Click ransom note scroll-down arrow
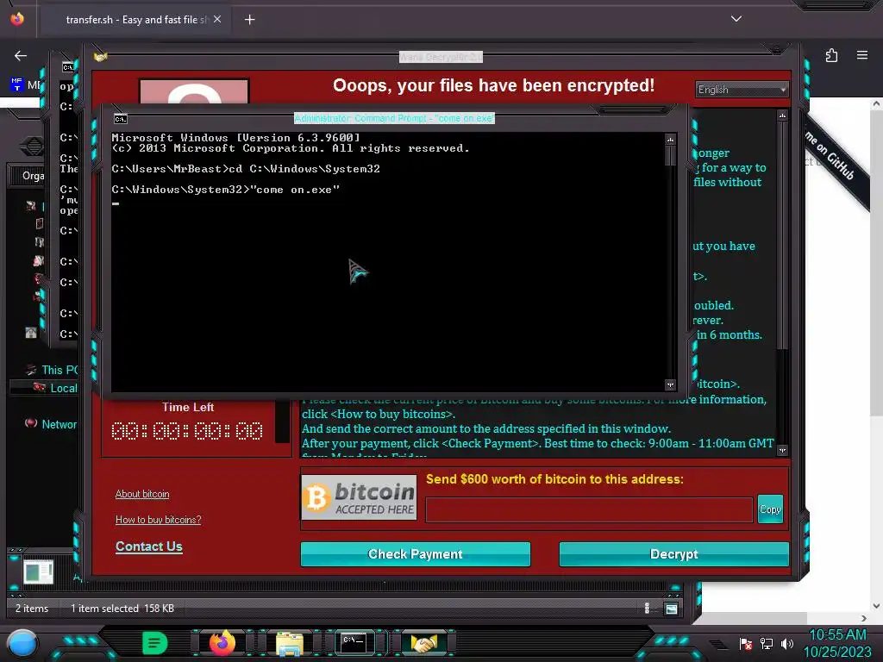 (782, 450)
